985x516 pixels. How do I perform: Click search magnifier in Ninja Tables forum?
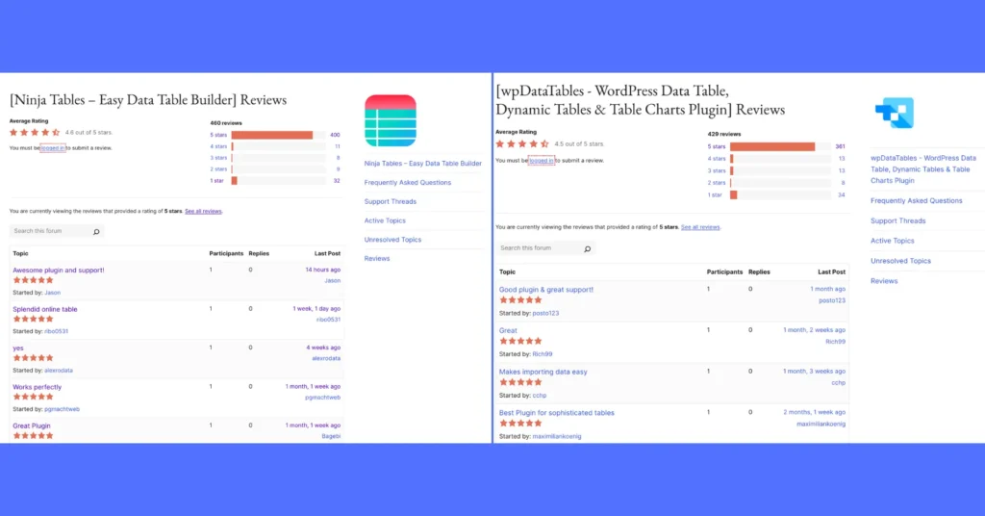(x=96, y=231)
